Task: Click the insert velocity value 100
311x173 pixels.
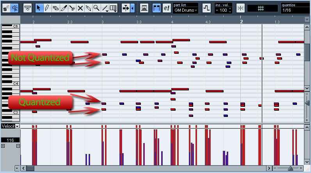Action: click(223, 10)
